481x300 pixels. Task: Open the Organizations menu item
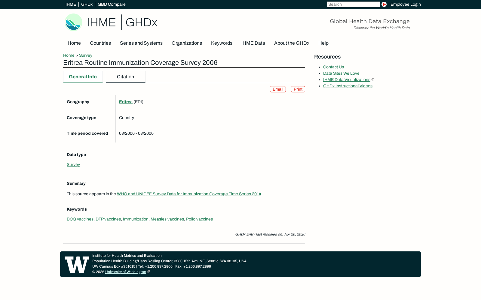[187, 43]
